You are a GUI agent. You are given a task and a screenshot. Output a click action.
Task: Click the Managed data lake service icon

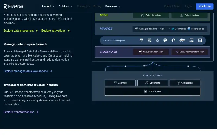136,29
